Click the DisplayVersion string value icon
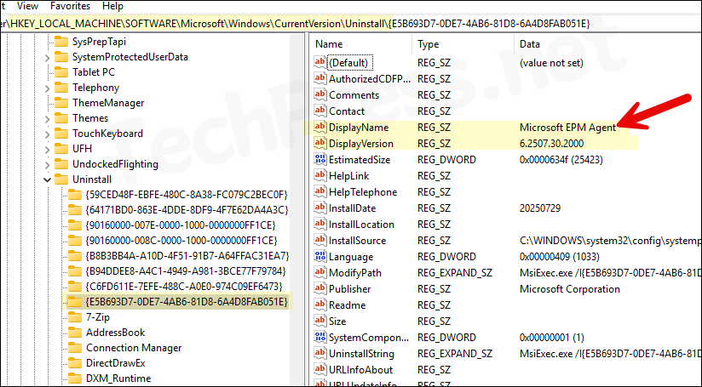702x387 pixels. pyautogui.click(x=319, y=143)
